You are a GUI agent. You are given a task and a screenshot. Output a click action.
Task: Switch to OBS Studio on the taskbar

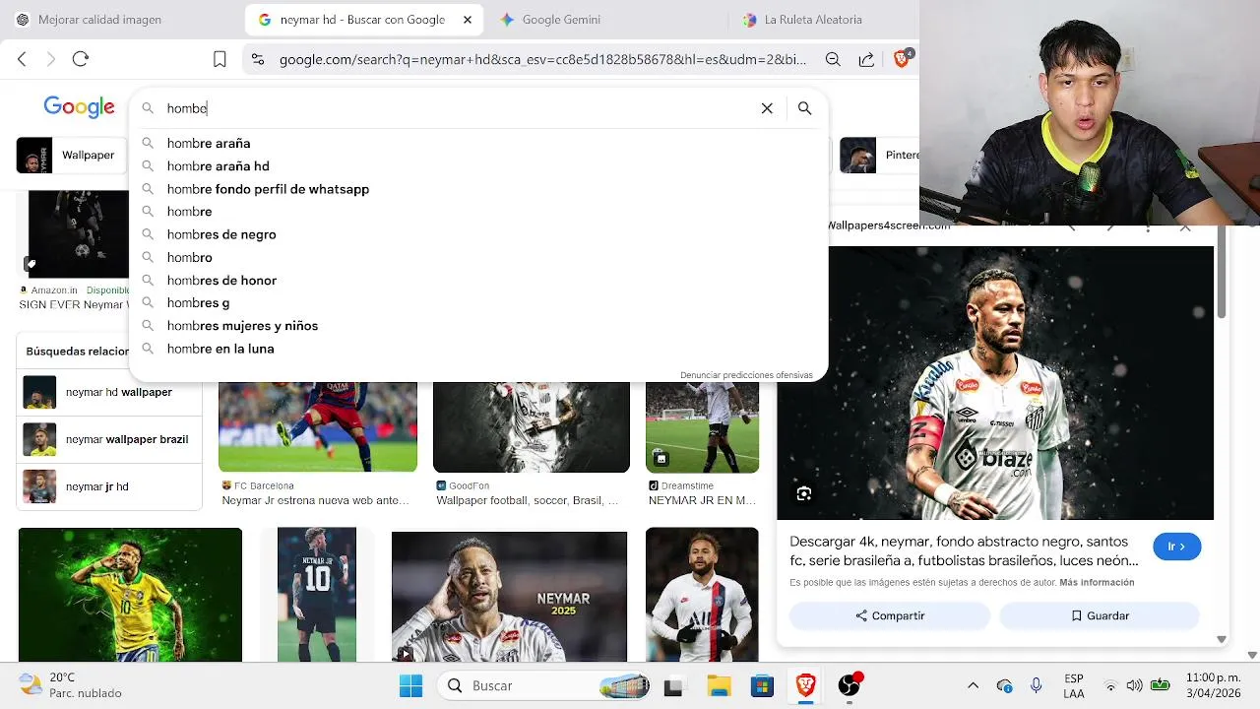(850, 685)
